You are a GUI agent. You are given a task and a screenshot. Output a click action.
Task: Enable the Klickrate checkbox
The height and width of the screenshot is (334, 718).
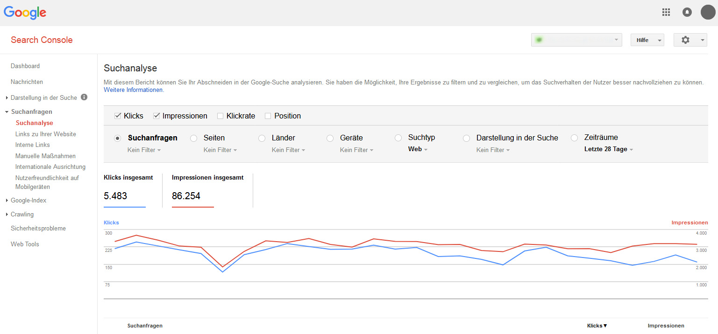(x=220, y=116)
